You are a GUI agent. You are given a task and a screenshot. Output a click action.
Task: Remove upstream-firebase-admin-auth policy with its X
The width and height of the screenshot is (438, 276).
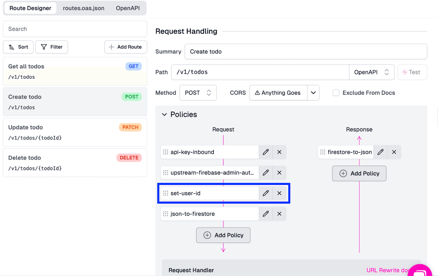(279, 172)
